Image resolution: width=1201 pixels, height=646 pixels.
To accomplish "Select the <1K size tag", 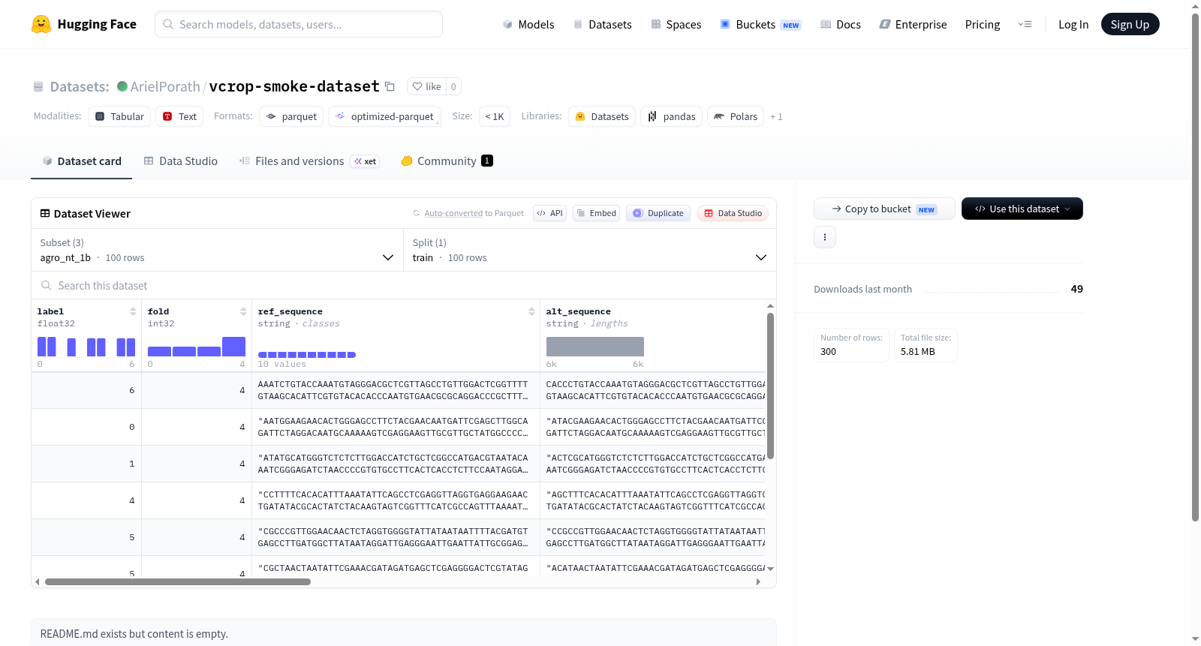I will (495, 116).
